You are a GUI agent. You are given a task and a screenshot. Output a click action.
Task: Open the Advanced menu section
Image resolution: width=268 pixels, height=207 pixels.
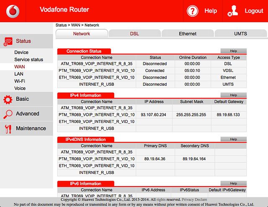[x=26, y=114]
